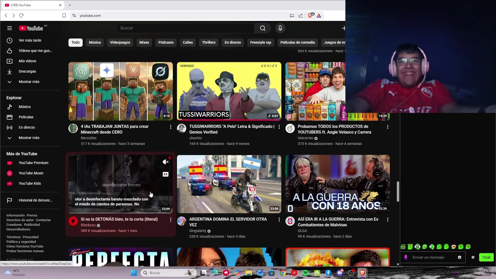Image resolution: width=496 pixels, height=279 pixels.
Task: Go back with browser back arrow
Action: point(6,15)
